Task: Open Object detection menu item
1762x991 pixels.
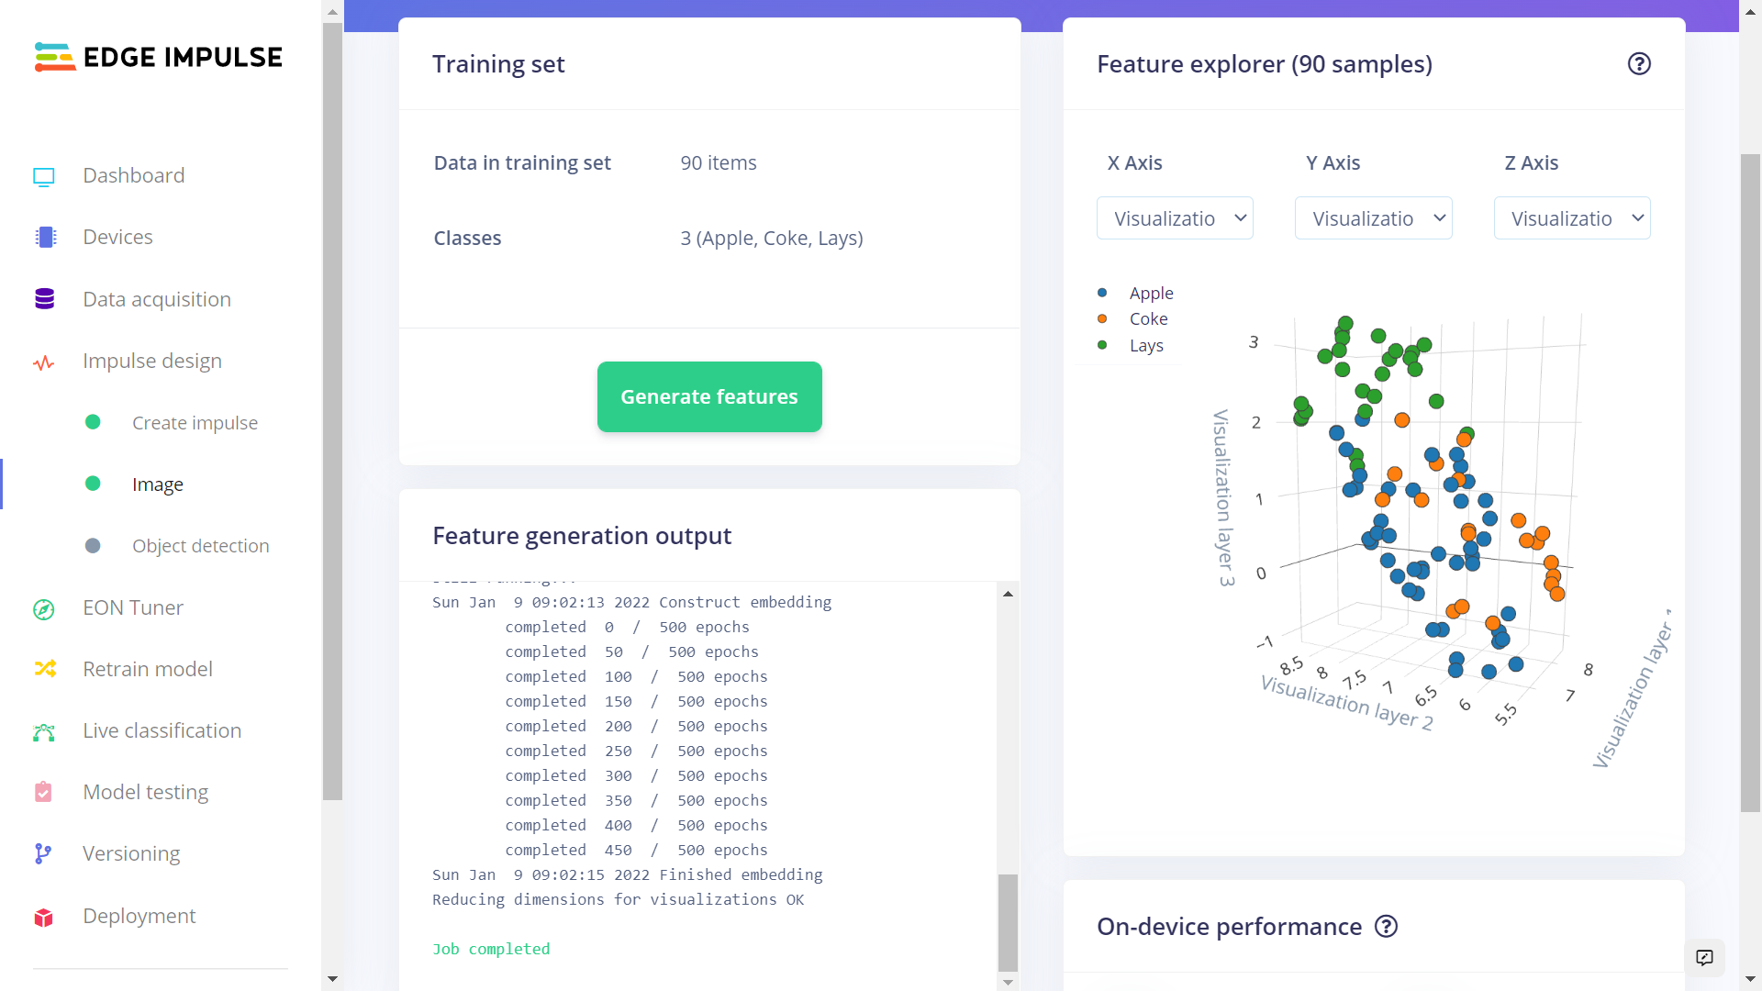Action: point(200,546)
